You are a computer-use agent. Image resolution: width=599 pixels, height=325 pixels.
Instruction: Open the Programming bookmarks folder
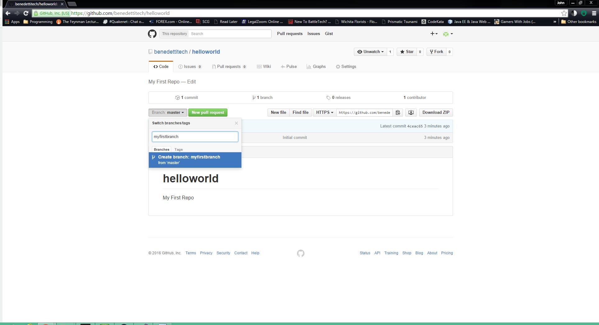click(x=38, y=22)
